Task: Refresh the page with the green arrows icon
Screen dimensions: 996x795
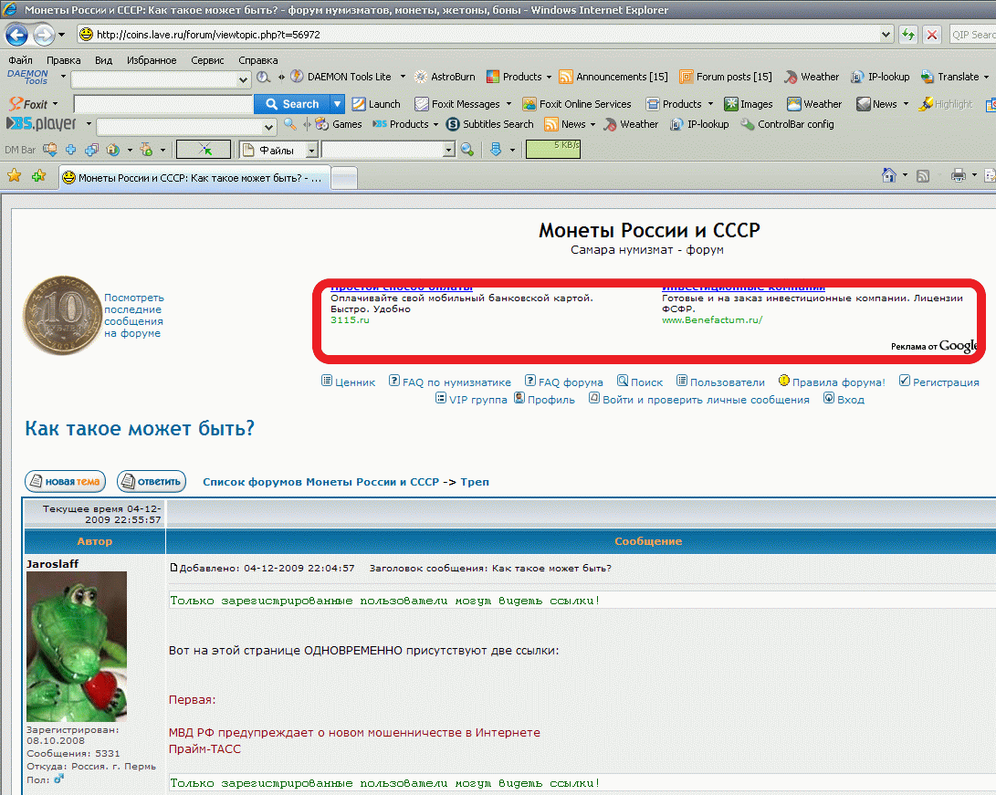Action: point(908,35)
